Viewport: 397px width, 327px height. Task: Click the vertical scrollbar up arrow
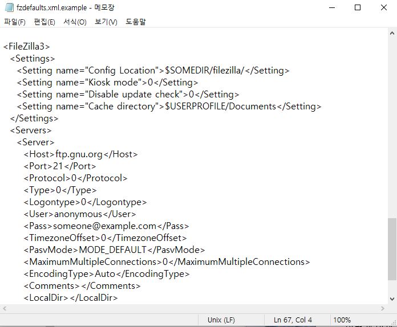[x=392, y=33]
